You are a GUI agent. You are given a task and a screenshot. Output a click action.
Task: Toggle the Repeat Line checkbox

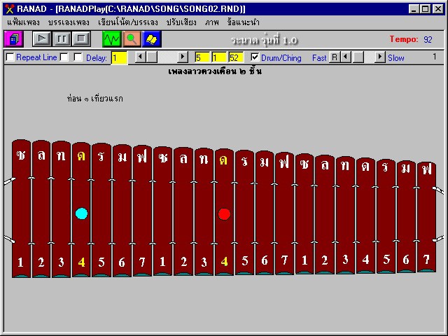point(10,57)
